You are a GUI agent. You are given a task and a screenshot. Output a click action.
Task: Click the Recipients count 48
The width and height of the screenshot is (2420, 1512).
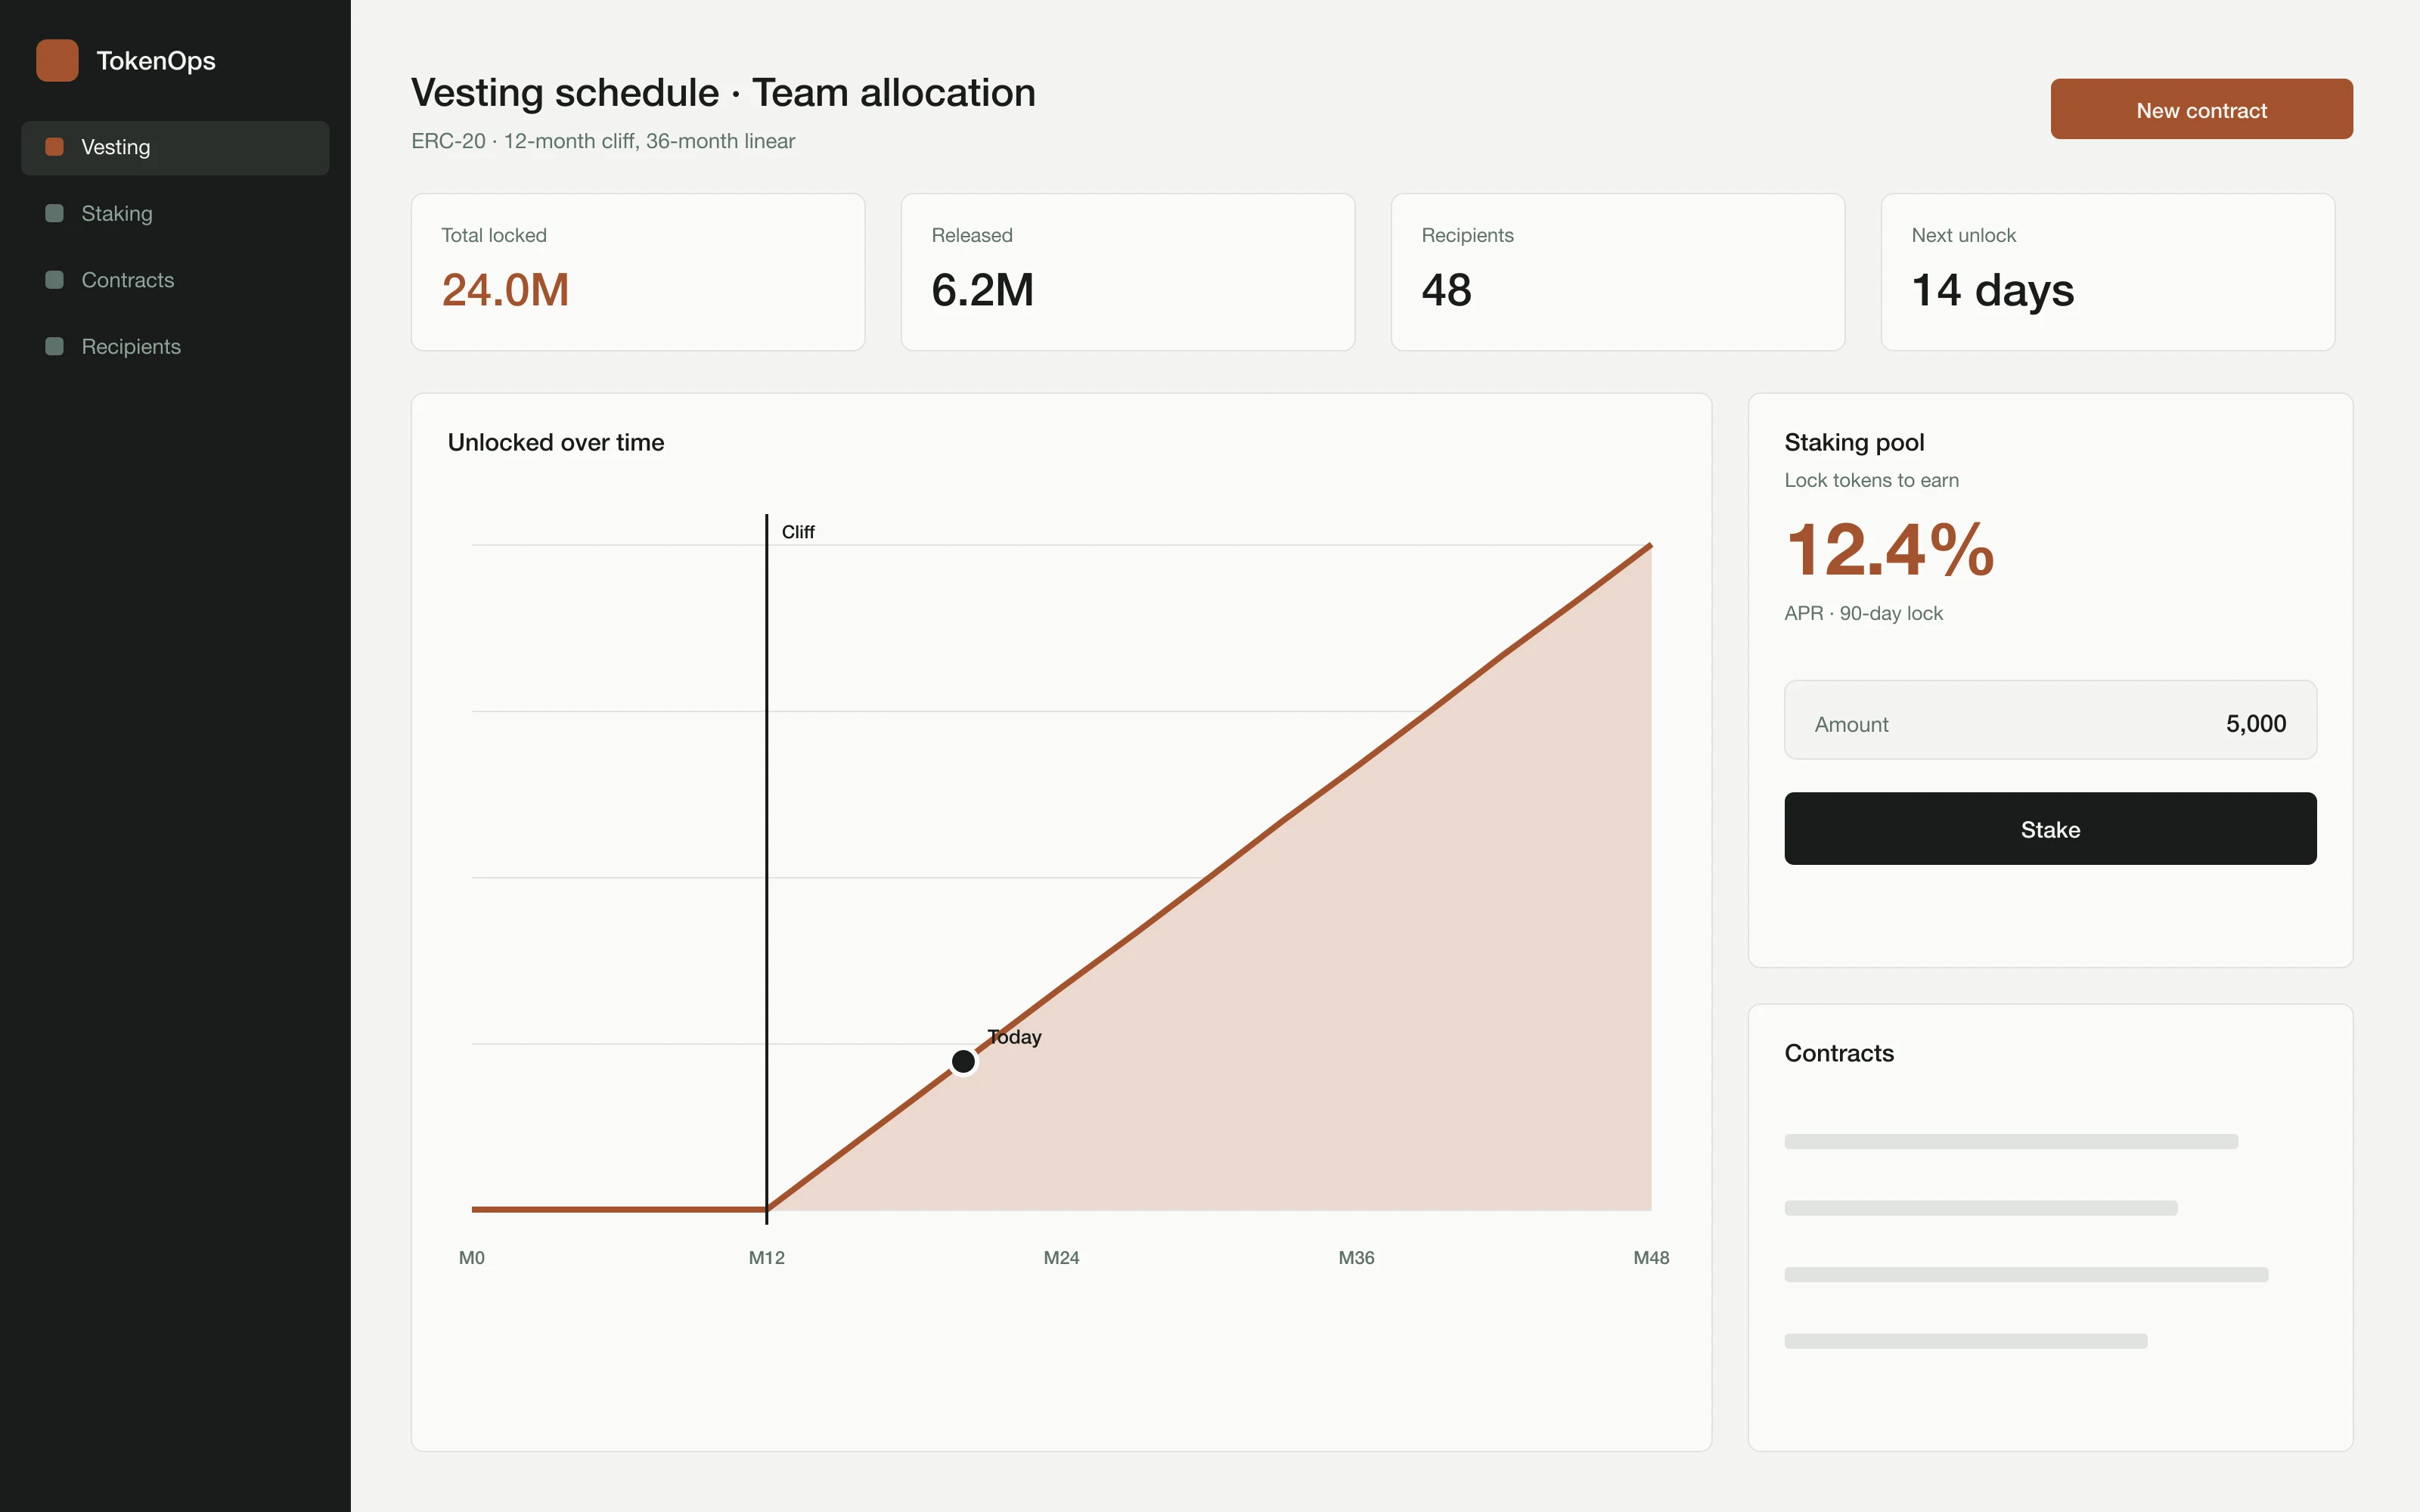point(1446,290)
